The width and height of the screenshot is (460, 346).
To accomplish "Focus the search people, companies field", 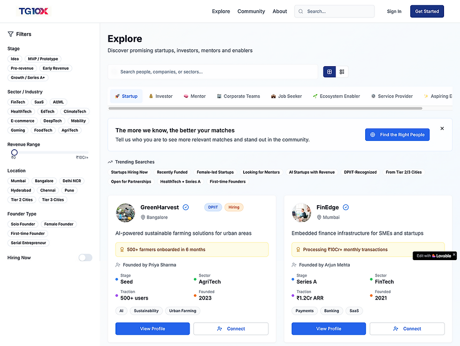I will pos(213,72).
